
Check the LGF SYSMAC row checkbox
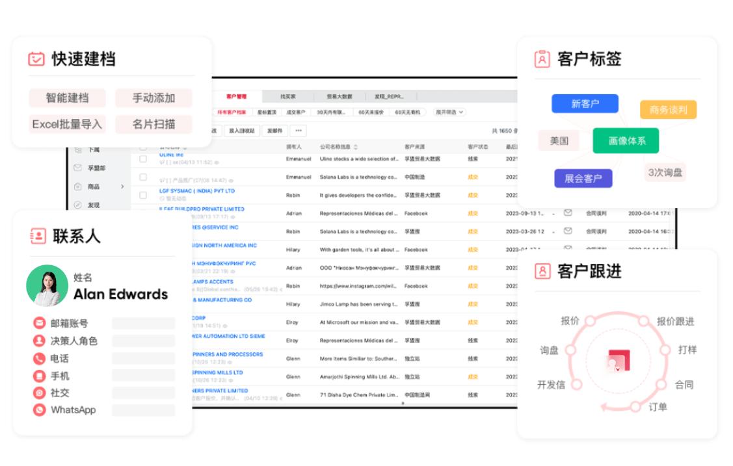tap(143, 194)
